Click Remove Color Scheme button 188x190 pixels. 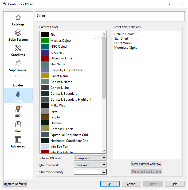pyautogui.click(x=147, y=172)
